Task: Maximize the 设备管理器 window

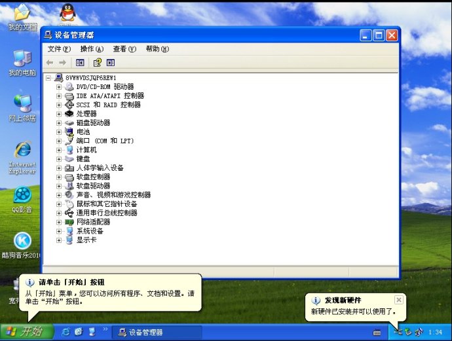Action: tap(379, 35)
